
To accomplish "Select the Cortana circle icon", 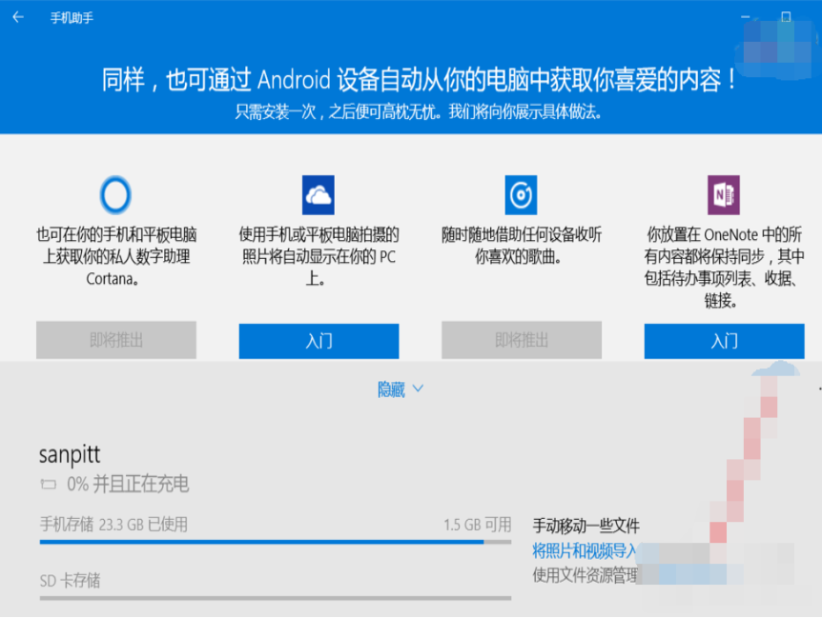I will tap(115, 194).
